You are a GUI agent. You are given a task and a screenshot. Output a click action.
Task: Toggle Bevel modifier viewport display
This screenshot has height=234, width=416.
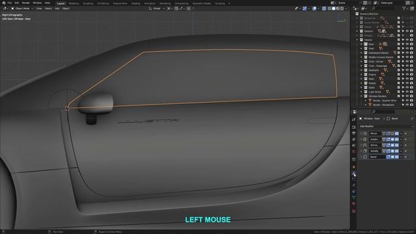[x=393, y=157]
